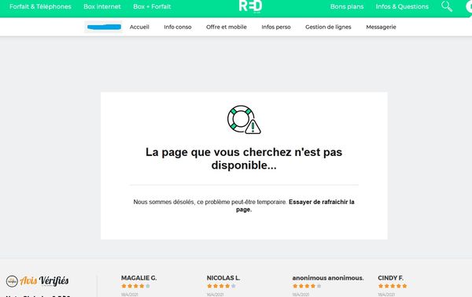Screen dimensions: 472x297
Task: Open Bons plans menu
Action: [347, 6]
